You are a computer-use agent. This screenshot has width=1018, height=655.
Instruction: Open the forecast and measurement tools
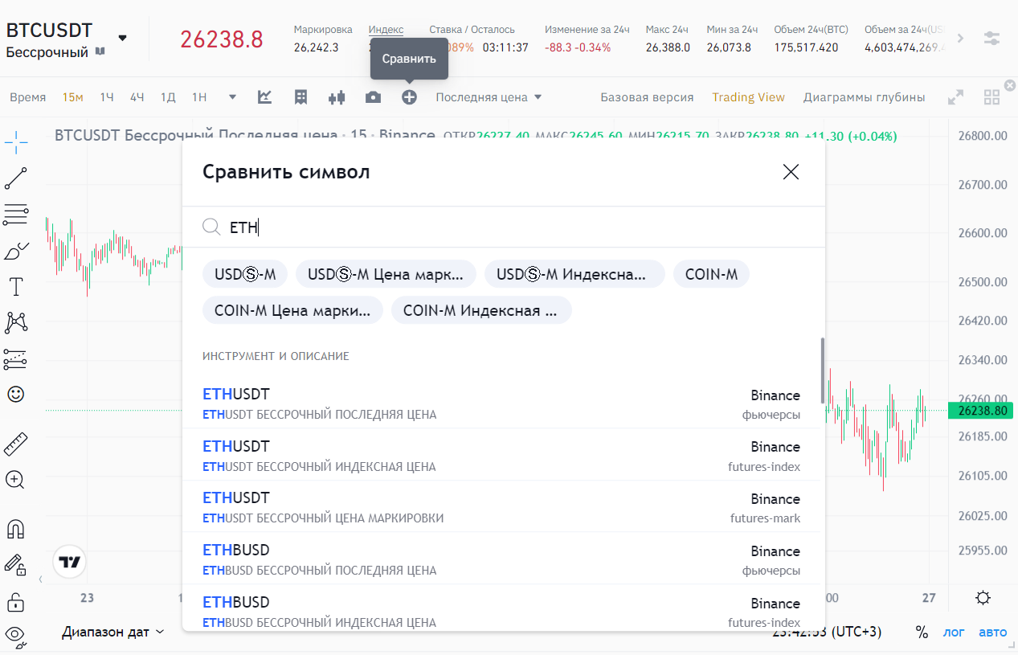click(16, 358)
